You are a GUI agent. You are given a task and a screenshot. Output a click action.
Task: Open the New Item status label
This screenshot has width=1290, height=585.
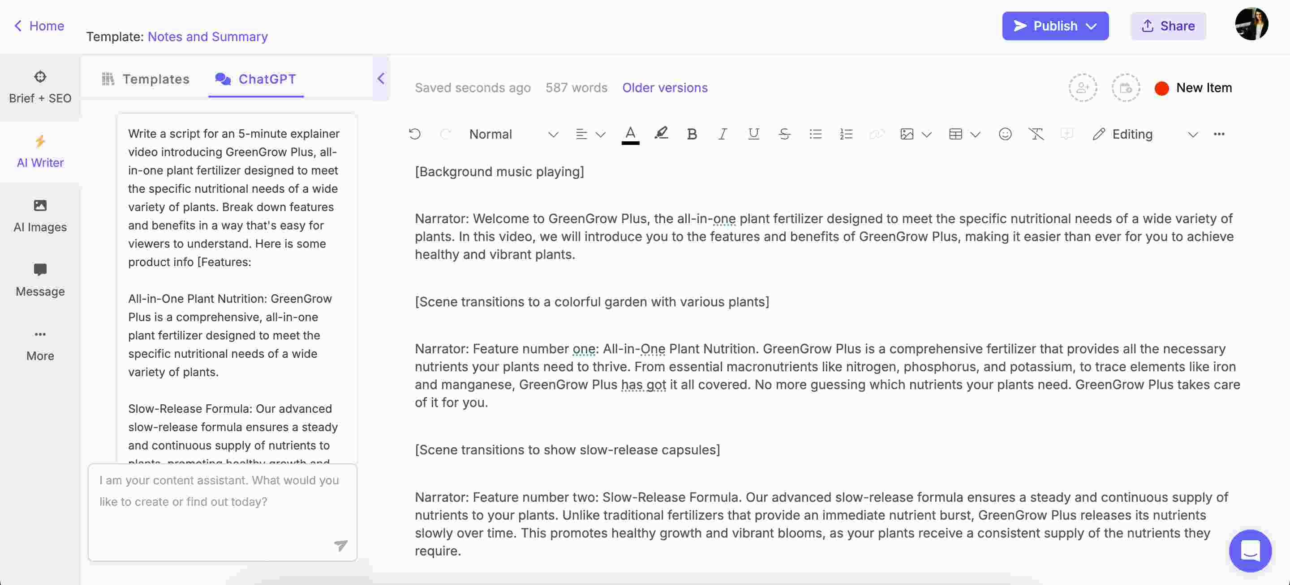tap(1204, 88)
